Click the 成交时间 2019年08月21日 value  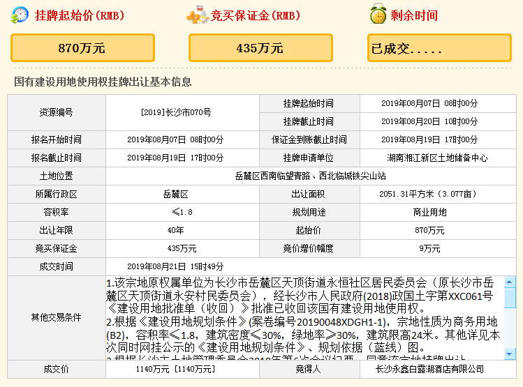pyautogui.click(x=175, y=266)
